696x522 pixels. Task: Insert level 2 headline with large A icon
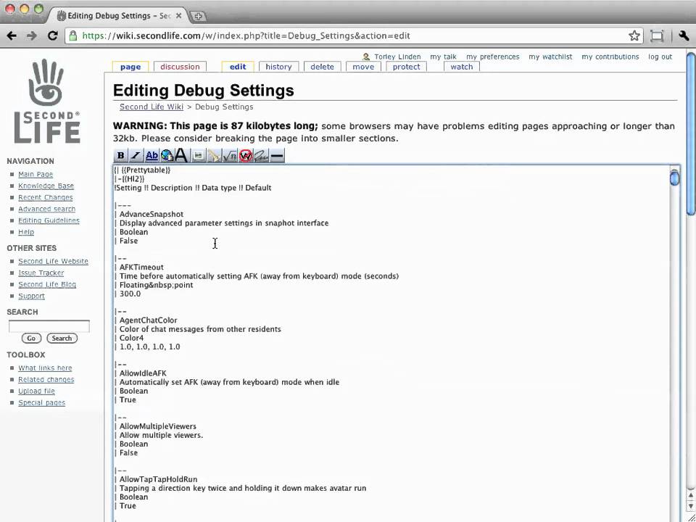pos(181,156)
